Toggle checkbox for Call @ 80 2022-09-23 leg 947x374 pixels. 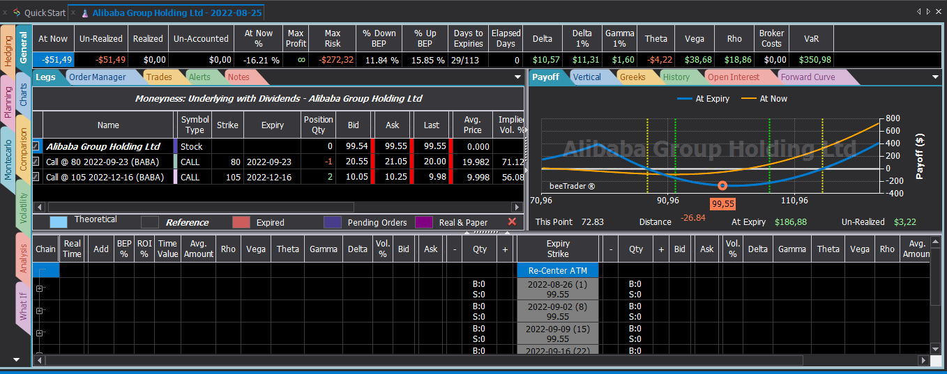[36, 162]
